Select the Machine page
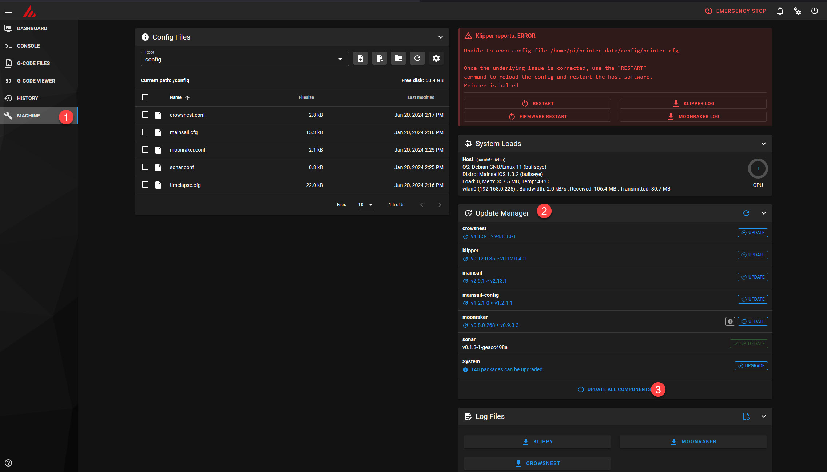This screenshot has width=827, height=472. (39, 116)
